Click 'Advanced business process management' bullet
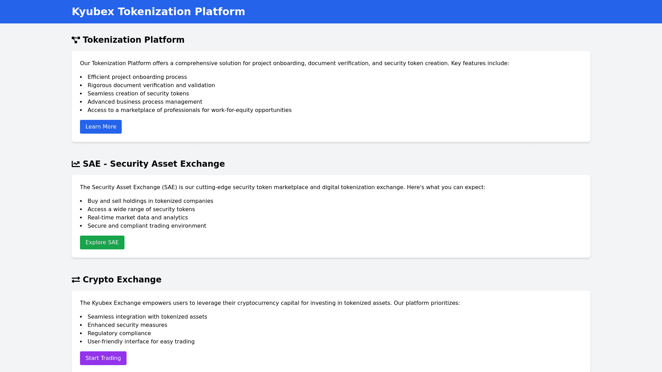The width and height of the screenshot is (662, 372). 144,102
